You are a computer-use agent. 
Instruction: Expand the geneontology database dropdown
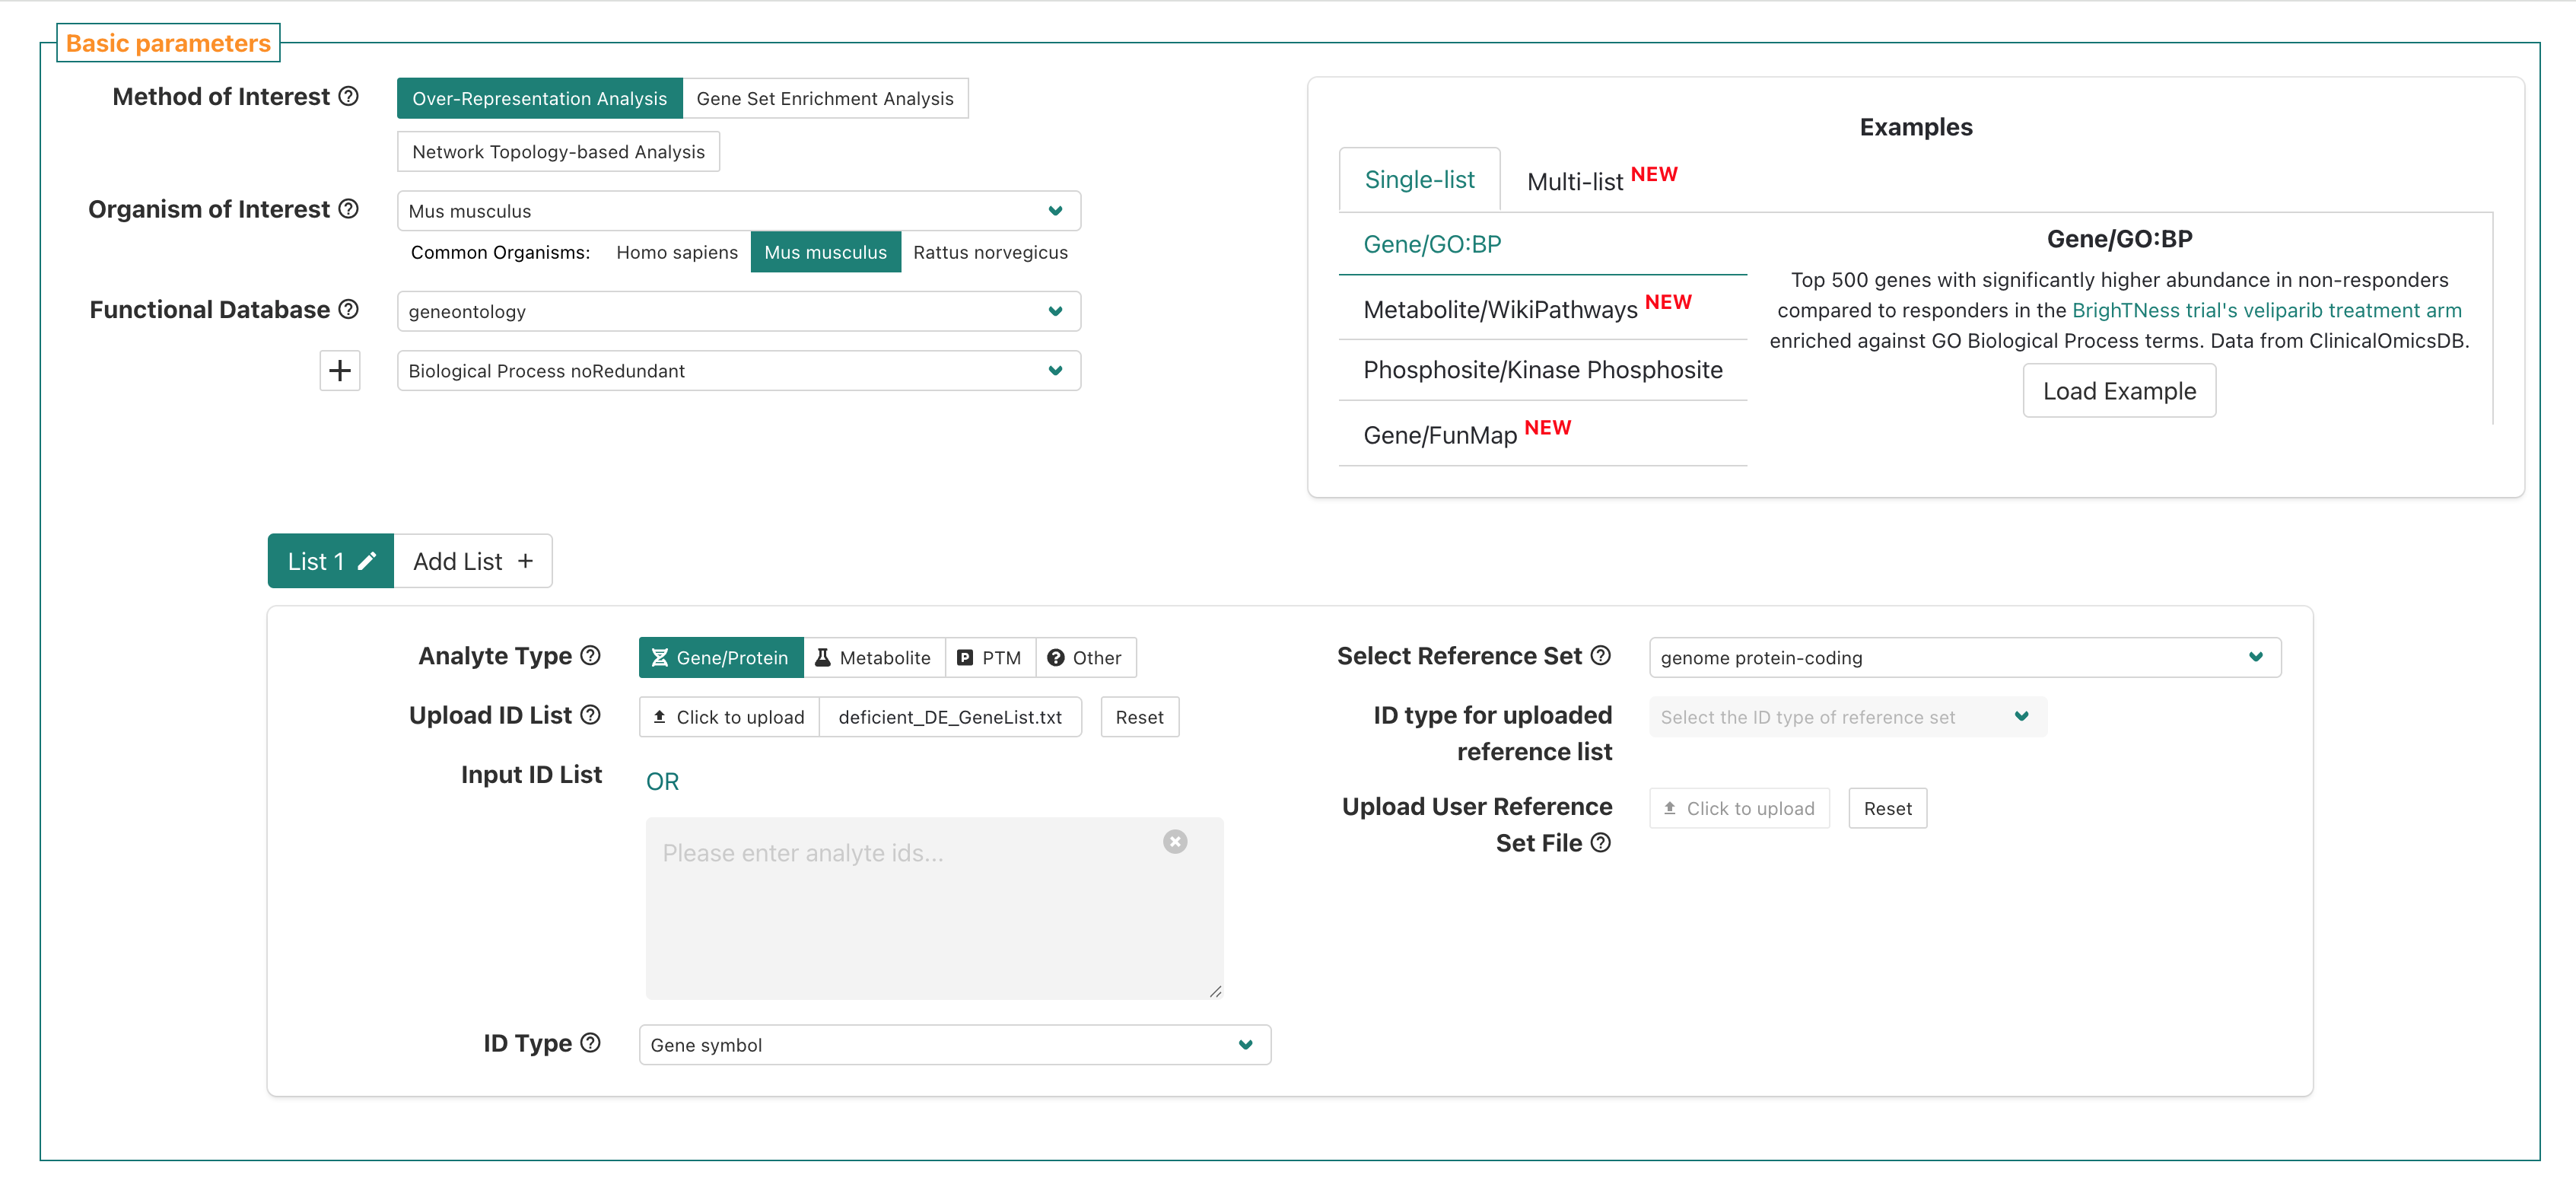pyautogui.click(x=738, y=311)
